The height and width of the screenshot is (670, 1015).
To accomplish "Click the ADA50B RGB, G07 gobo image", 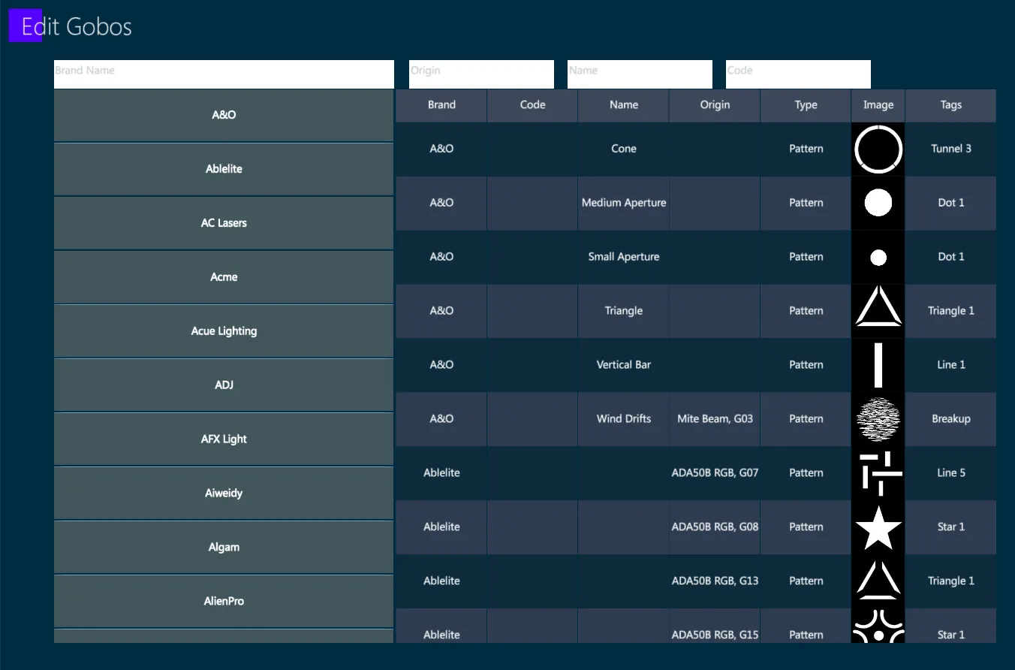I will pyautogui.click(x=878, y=473).
